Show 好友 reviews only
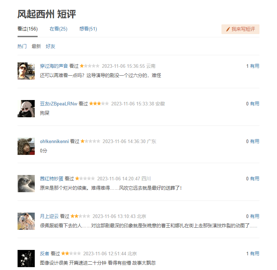 [x=51, y=46]
